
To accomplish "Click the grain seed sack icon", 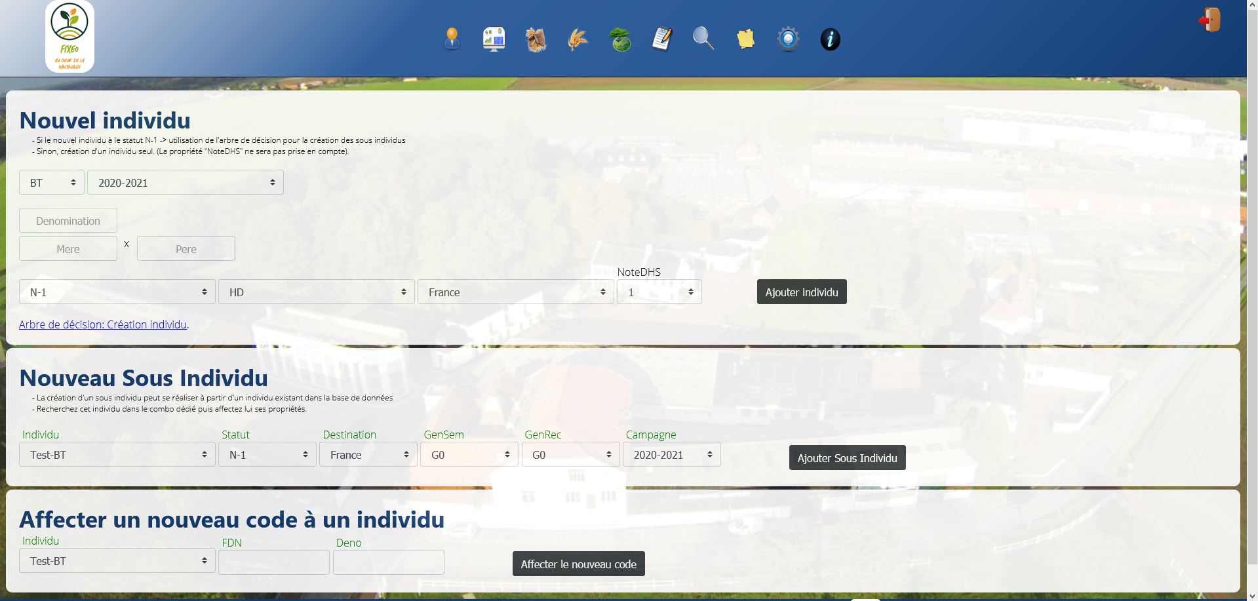I will tap(536, 39).
